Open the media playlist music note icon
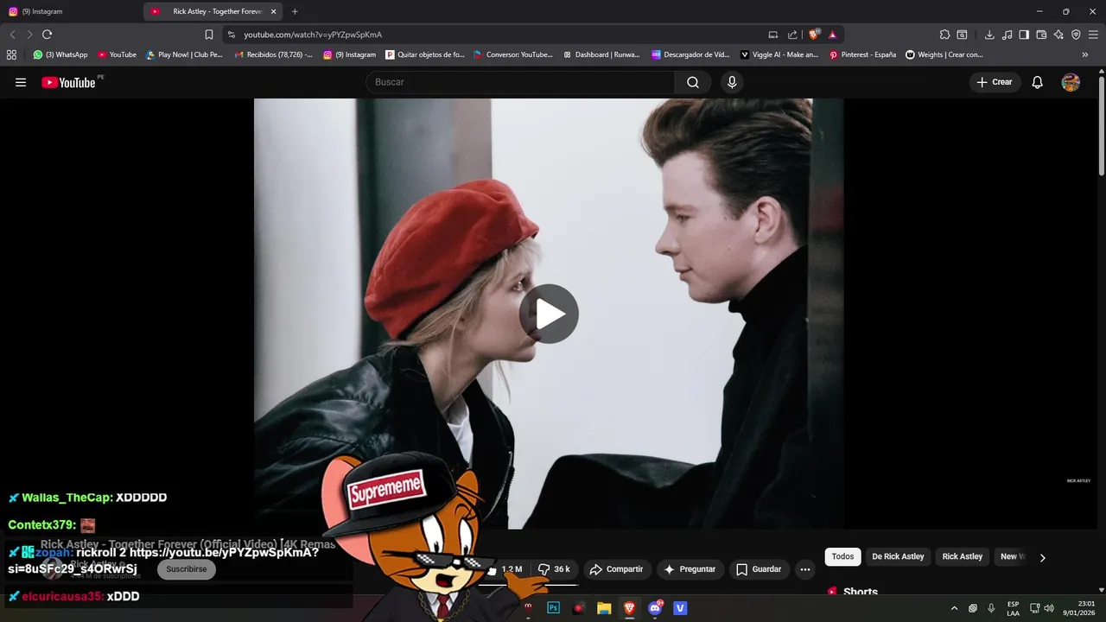The image size is (1106, 622). pos(1007,35)
